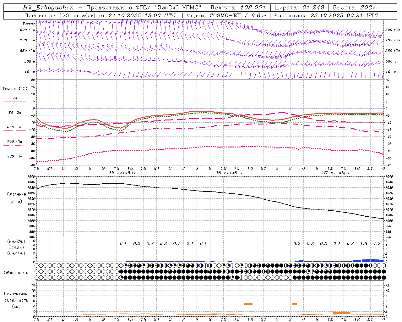Click the elevation value 303м
The width and height of the screenshot is (402, 322).
pos(368,8)
